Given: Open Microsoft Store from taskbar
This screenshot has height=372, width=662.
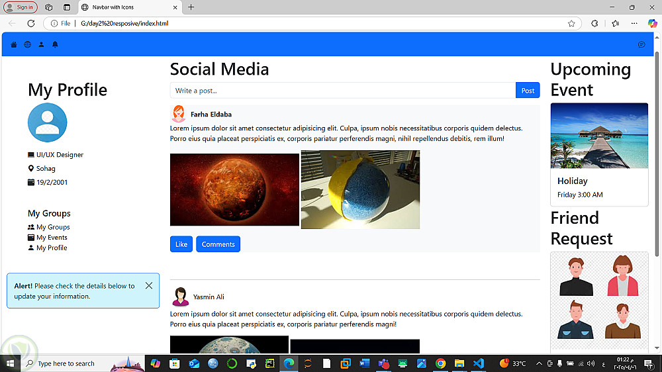Looking at the screenshot, I should 174,363.
